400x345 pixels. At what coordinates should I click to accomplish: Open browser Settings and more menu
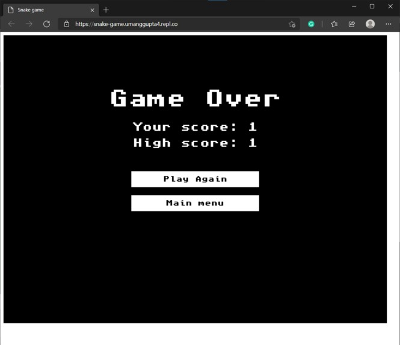click(x=388, y=24)
